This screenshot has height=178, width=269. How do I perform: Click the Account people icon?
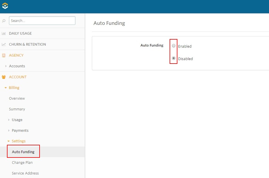pyautogui.click(x=3, y=77)
